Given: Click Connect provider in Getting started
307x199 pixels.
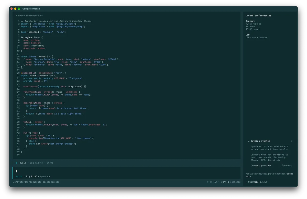Looking at the screenshot, I should tap(261, 166).
